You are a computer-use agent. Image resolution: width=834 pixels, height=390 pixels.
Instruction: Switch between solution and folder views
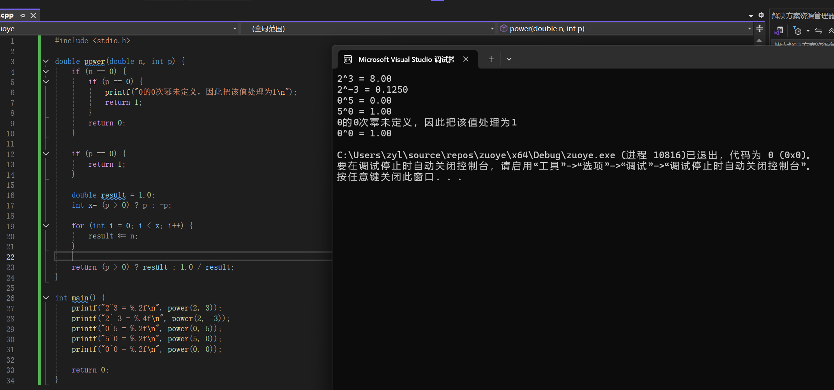779,31
